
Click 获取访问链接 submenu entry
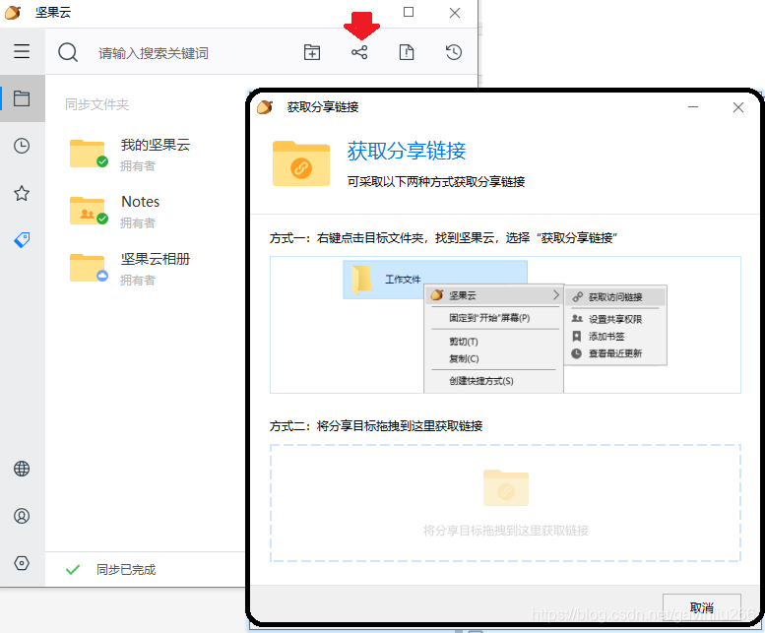click(x=615, y=297)
